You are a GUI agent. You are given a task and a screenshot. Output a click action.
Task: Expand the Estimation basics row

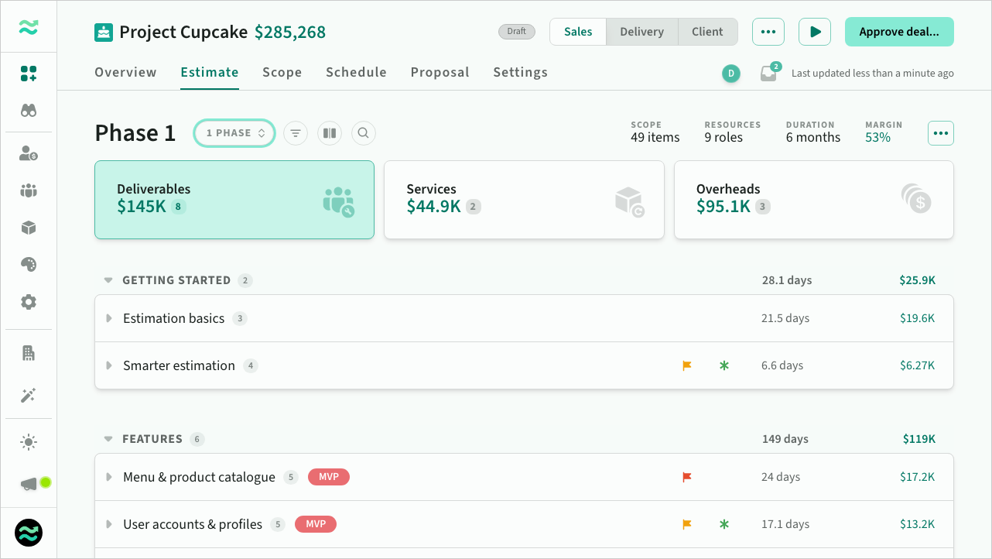pos(109,318)
